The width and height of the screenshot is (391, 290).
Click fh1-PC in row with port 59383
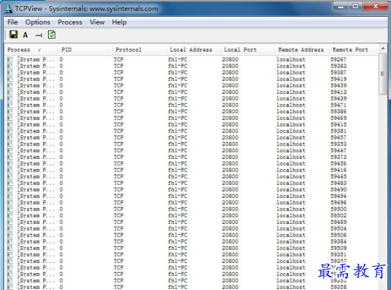pos(177,66)
